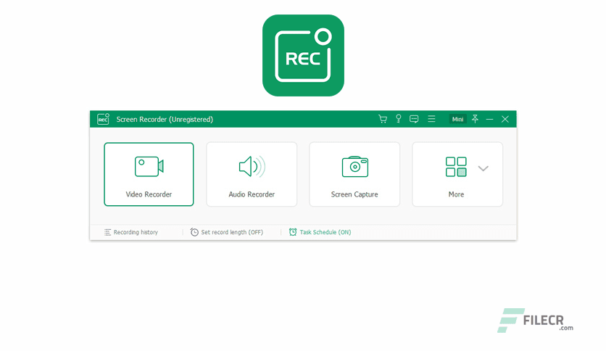Open the shopping cart purchase icon

(383, 119)
